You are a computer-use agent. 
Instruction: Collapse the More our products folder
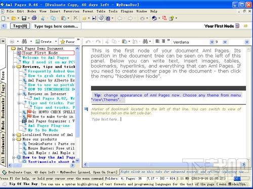pyautogui.click(x=14, y=139)
